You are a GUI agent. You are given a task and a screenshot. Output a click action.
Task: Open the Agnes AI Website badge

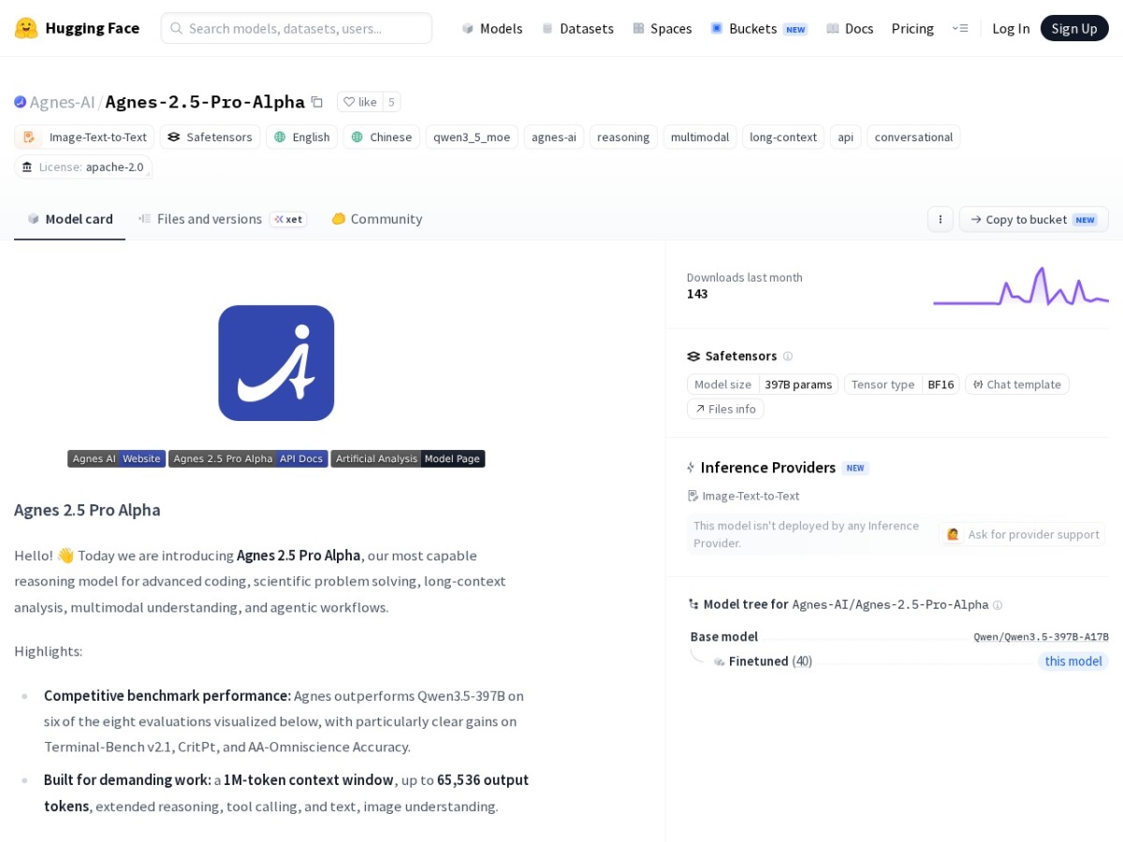pos(116,458)
